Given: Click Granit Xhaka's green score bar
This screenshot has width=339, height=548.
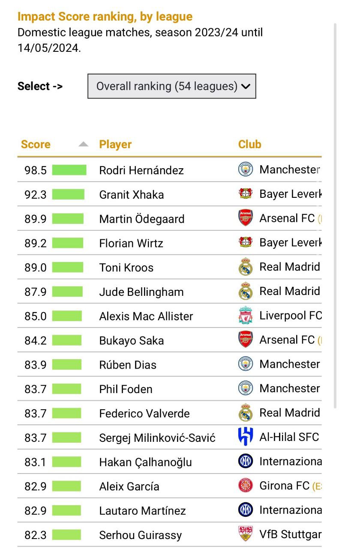Looking at the screenshot, I should pyautogui.click(x=68, y=194).
